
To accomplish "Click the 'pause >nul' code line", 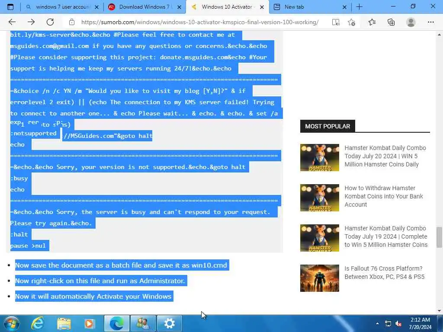I will click(x=28, y=246).
